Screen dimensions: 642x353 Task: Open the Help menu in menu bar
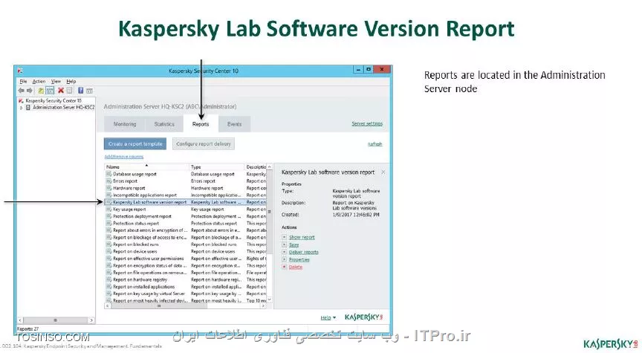(x=71, y=82)
